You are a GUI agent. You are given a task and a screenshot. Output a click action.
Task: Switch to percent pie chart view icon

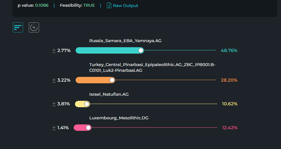(34, 27)
